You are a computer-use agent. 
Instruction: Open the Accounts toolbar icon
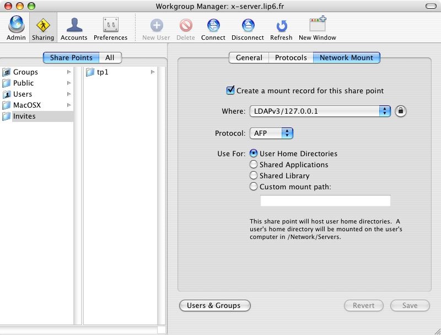74,26
